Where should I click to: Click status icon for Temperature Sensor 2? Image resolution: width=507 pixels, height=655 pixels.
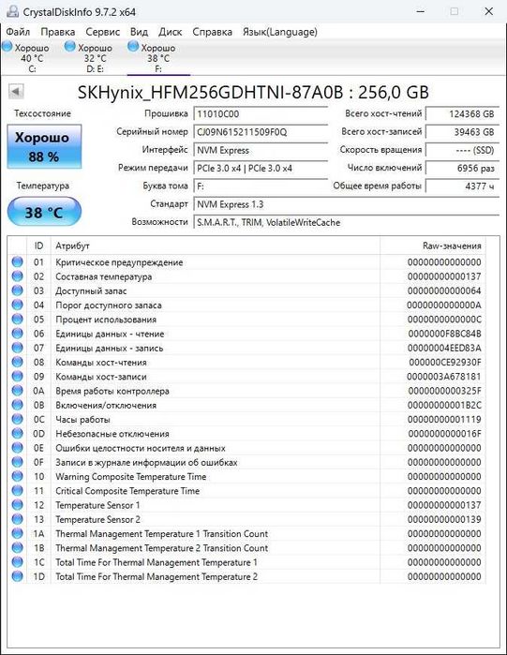[17, 519]
